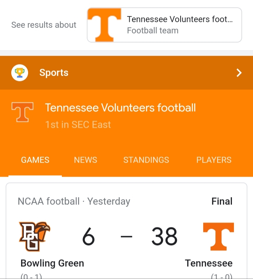Click the Bowling Green score of 6
Image resolution: width=253 pixels, height=279 pixels.
click(89, 236)
